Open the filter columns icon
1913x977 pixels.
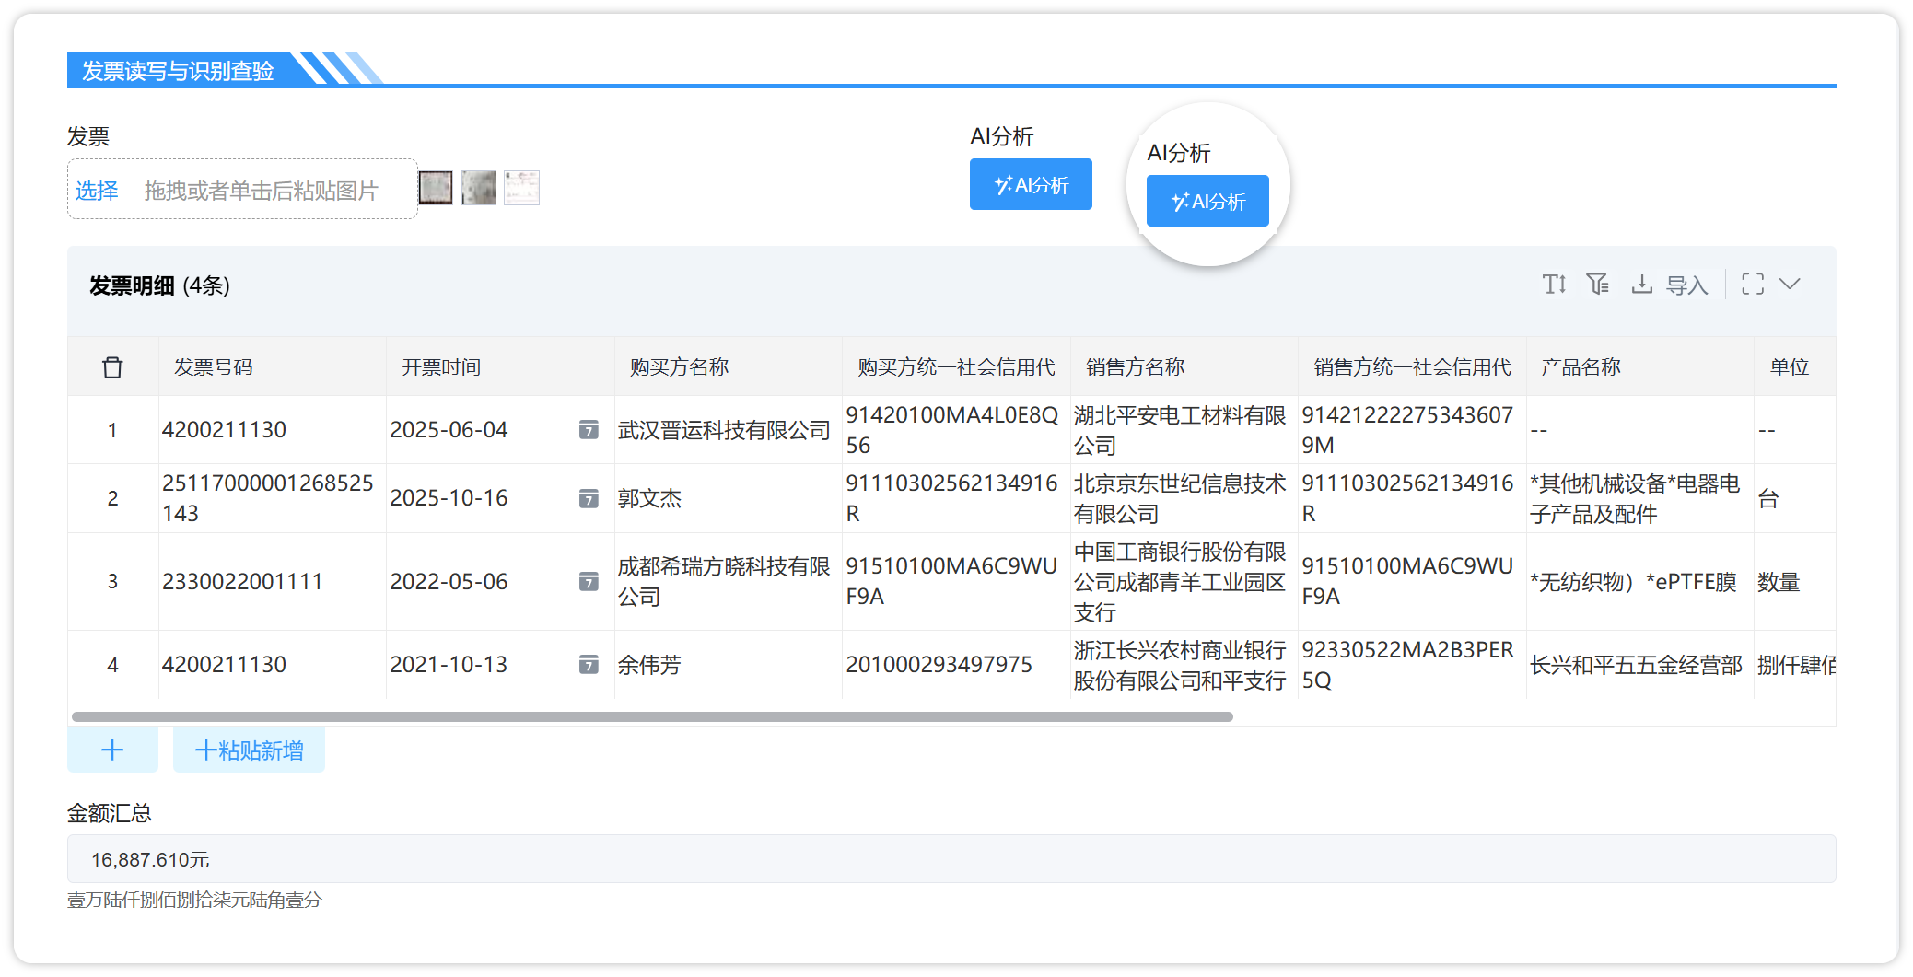[1598, 285]
